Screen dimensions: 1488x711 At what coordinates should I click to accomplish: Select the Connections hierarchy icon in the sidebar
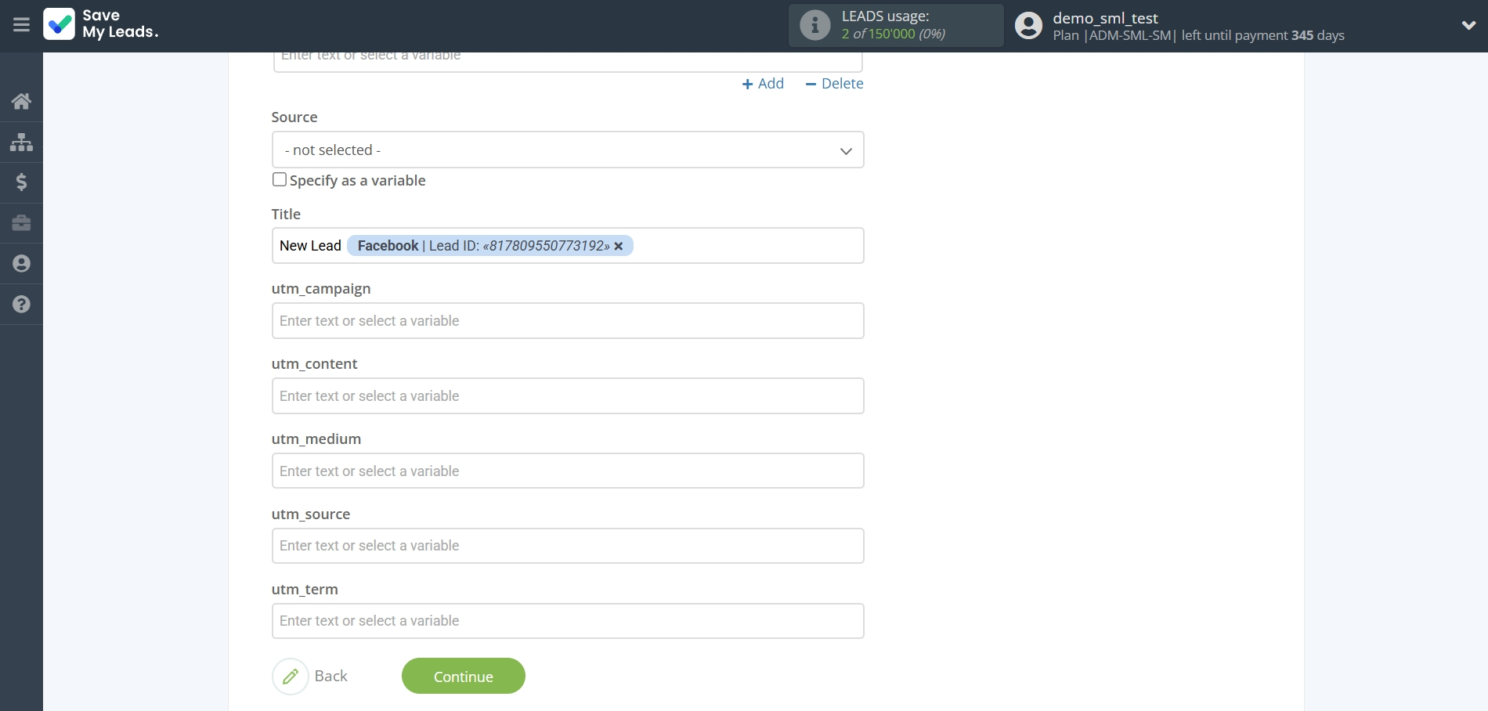[20, 142]
